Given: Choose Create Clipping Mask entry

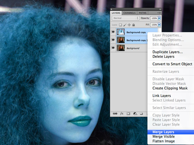Looking at the screenshot, I should (x=171, y=88).
